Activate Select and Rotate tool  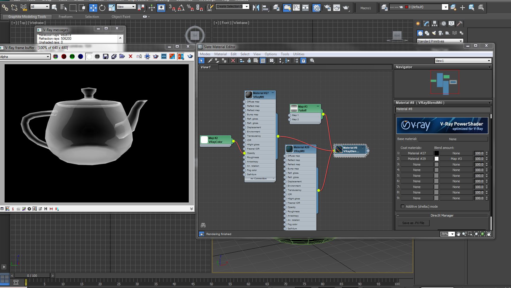click(102, 8)
